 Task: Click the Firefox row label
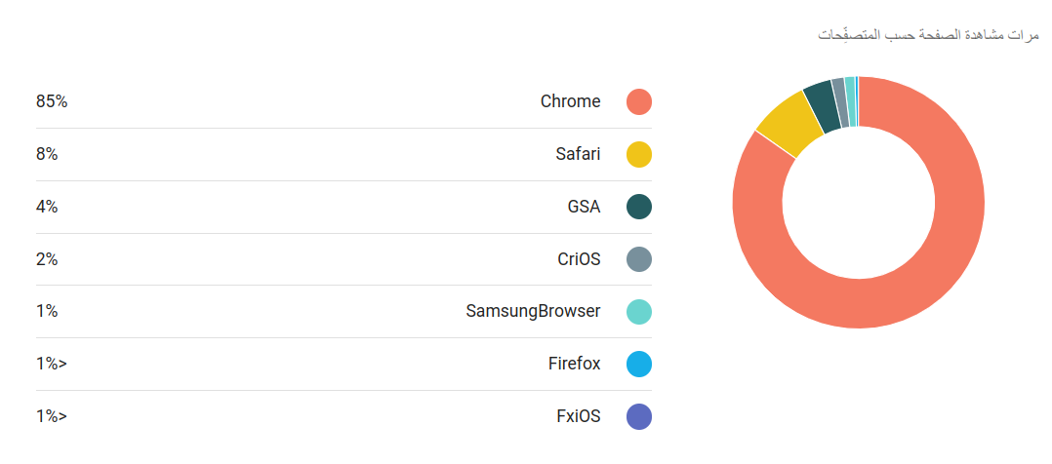pyautogui.click(x=574, y=365)
